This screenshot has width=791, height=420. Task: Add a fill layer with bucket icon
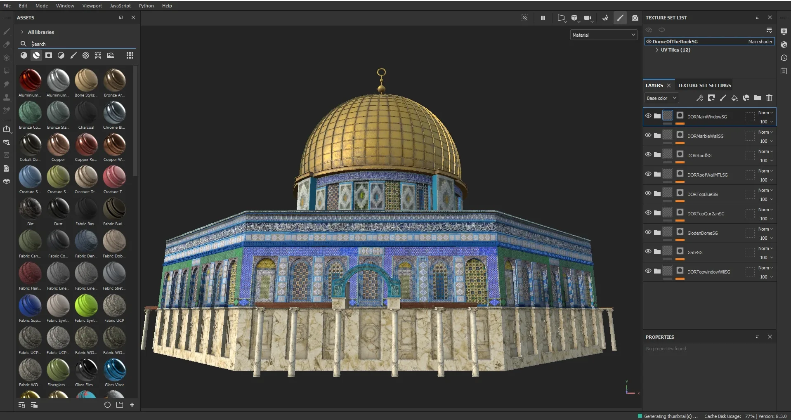[x=734, y=98]
